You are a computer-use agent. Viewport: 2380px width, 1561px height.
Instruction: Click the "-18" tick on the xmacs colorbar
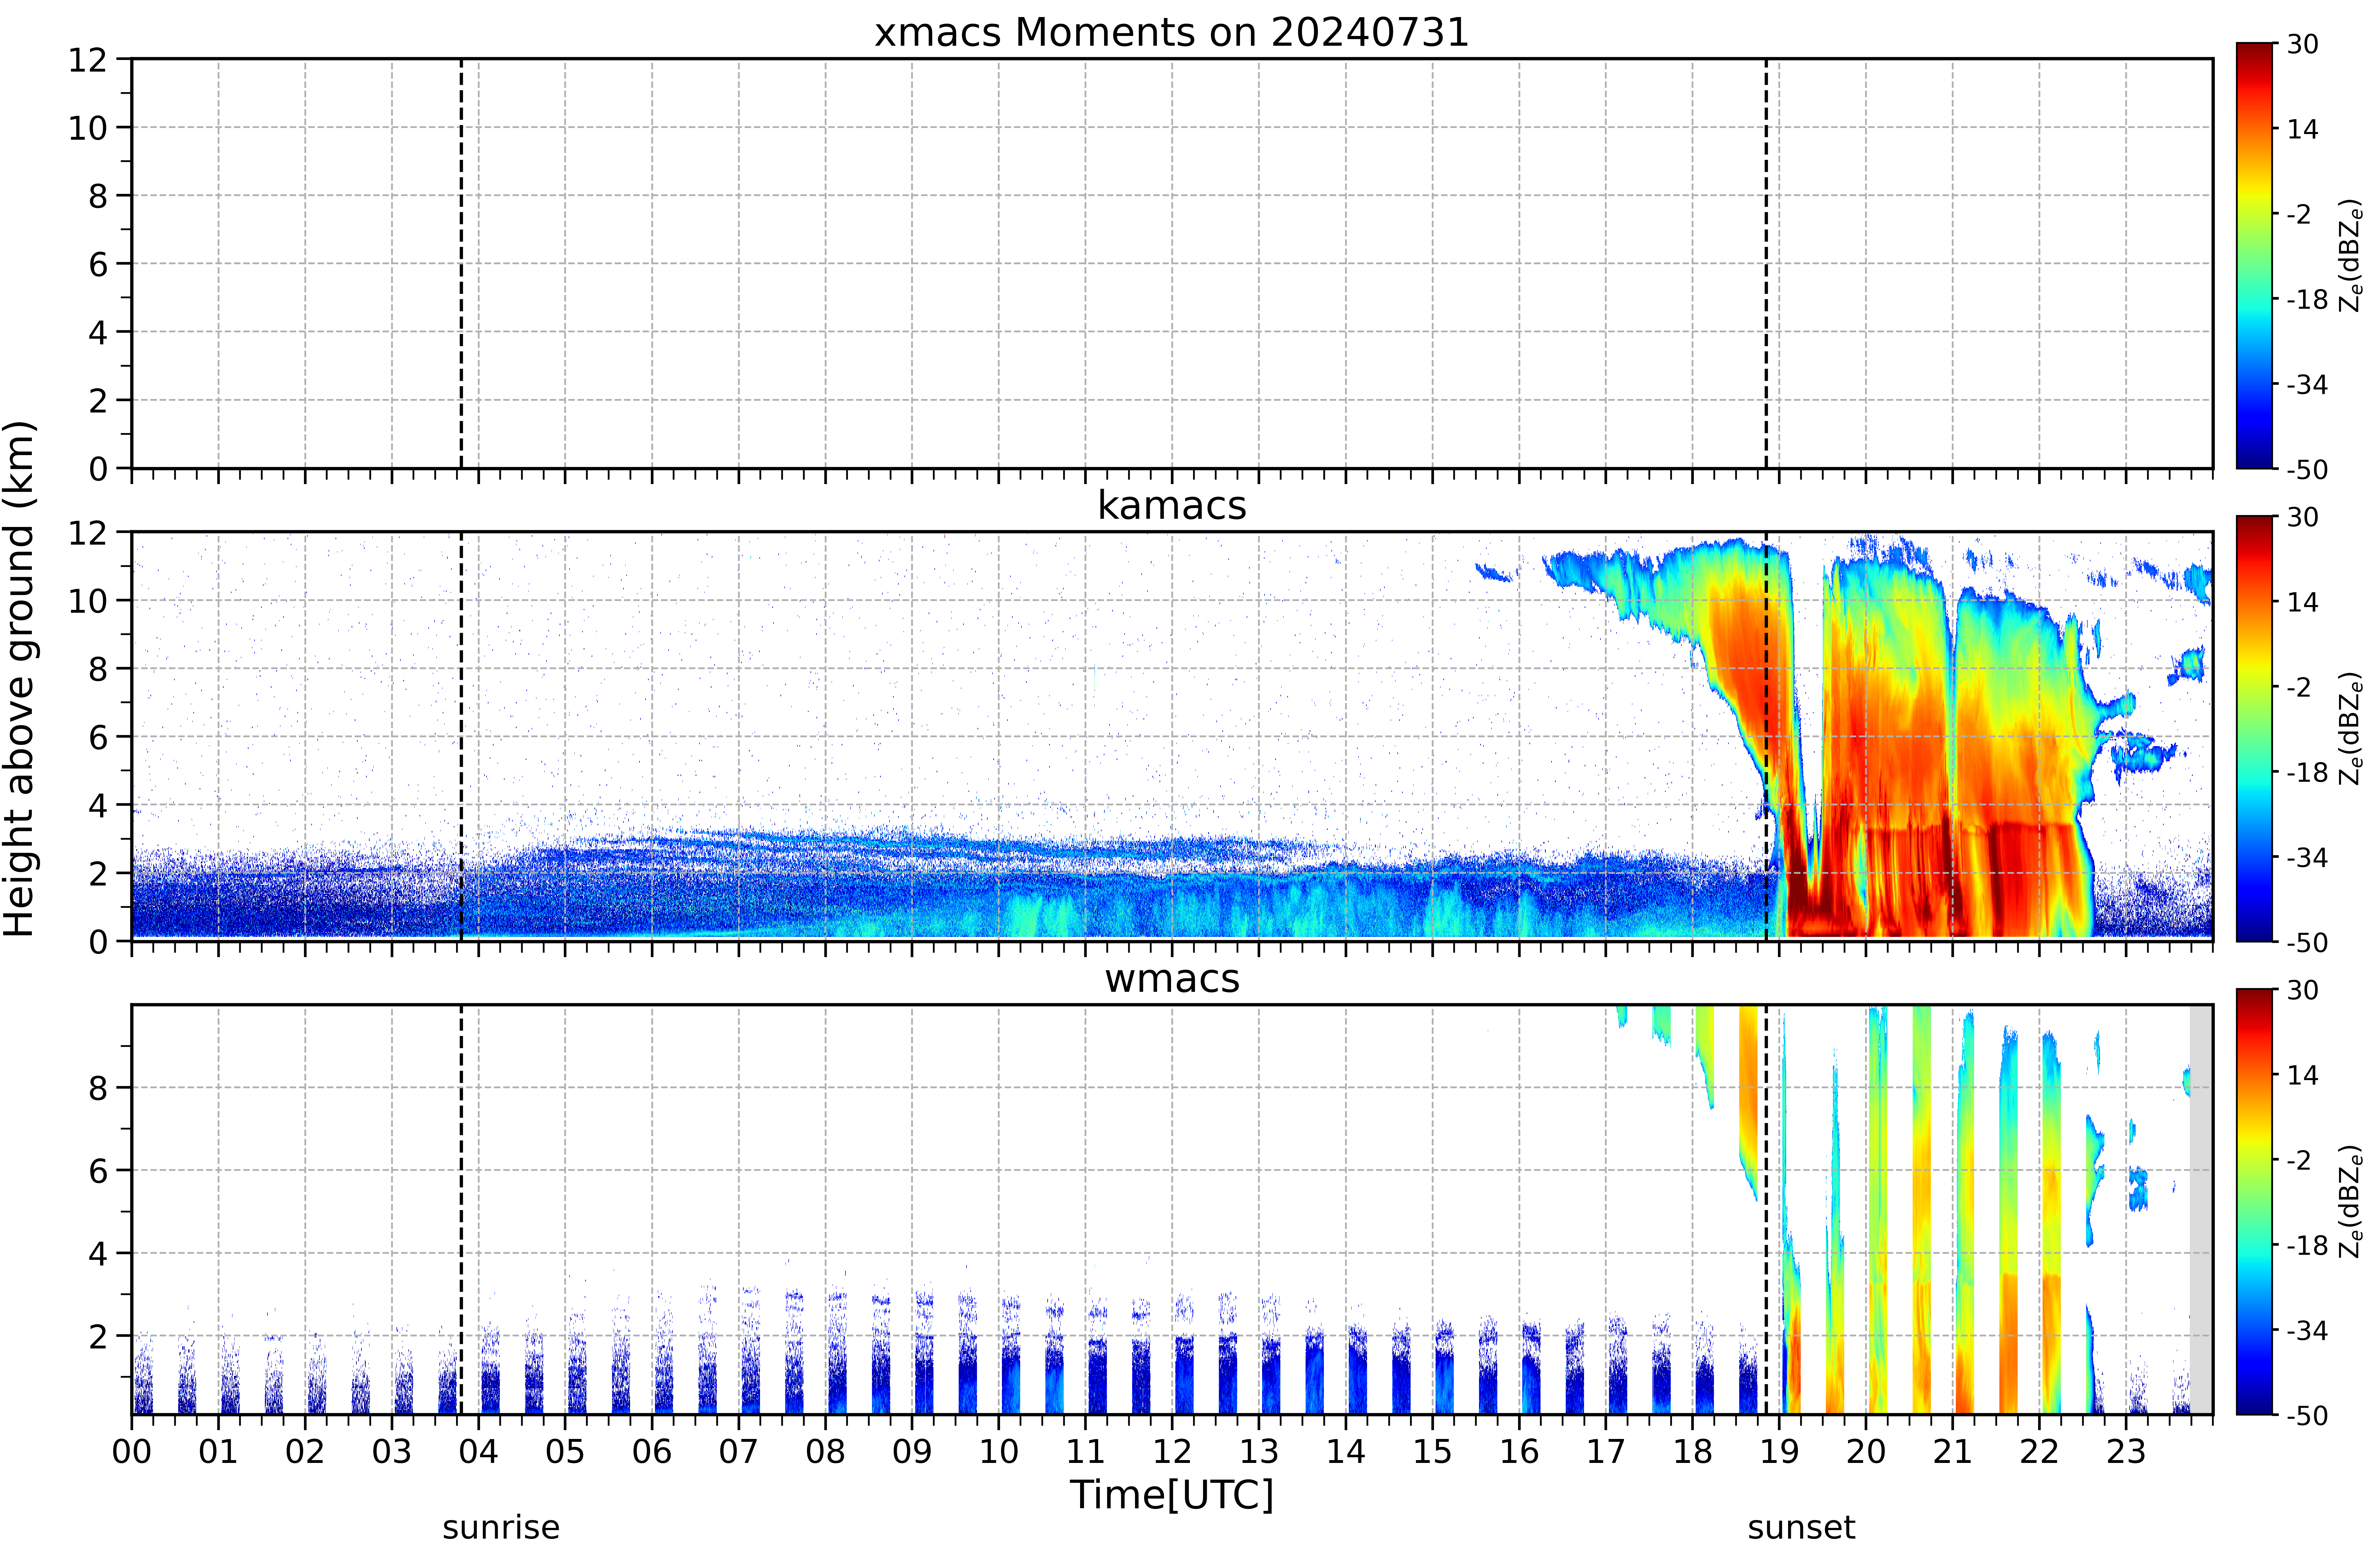2307,299
